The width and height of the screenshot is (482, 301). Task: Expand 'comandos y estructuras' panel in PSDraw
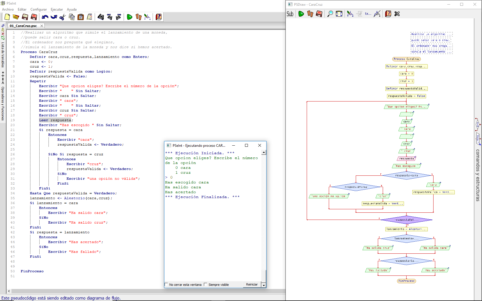click(478, 175)
